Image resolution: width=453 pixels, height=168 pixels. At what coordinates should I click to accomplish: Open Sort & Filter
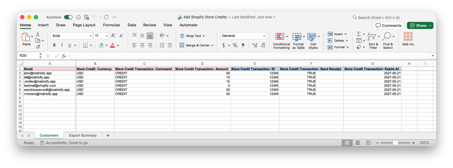pyautogui.click(x=373, y=41)
